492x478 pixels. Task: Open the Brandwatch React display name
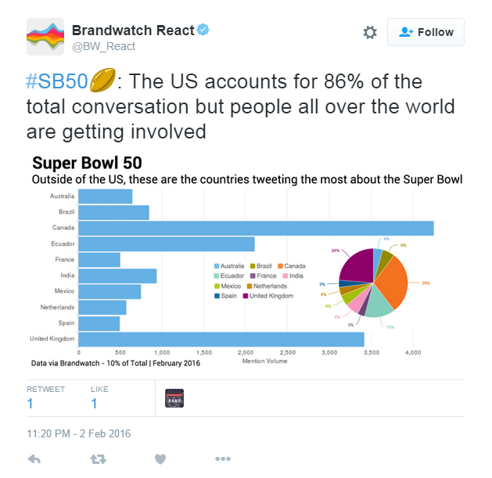[133, 31]
